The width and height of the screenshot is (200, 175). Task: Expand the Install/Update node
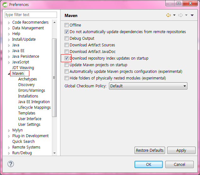[x=9, y=40]
